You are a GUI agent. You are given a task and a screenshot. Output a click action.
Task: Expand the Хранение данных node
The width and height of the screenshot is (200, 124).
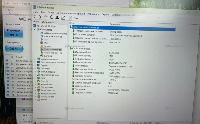35,75
